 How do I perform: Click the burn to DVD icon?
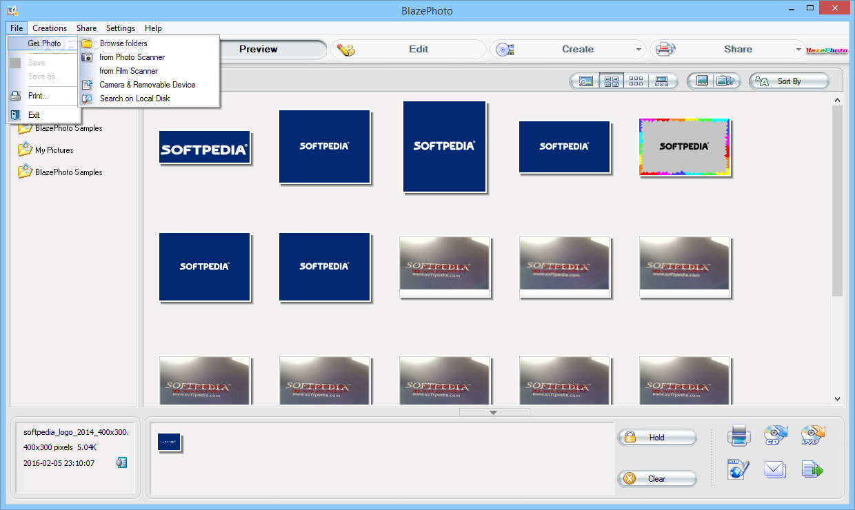[813, 435]
